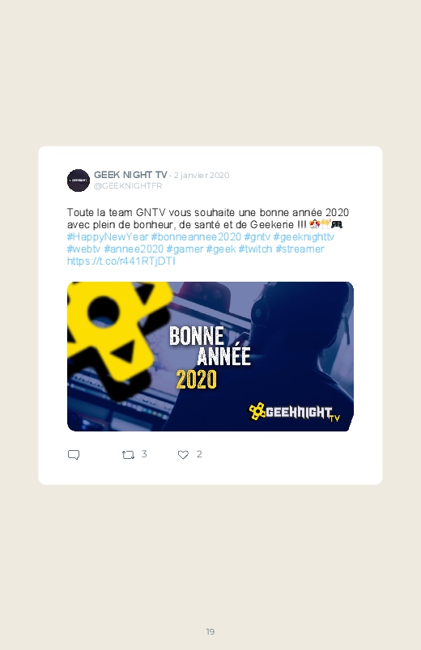
Task: Click the game controller emoji
Action: 337,225
